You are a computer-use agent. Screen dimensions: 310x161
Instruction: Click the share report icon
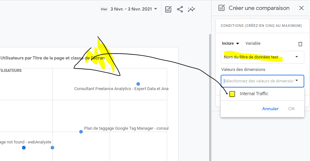pyautogui.click(x=180, y=9)
